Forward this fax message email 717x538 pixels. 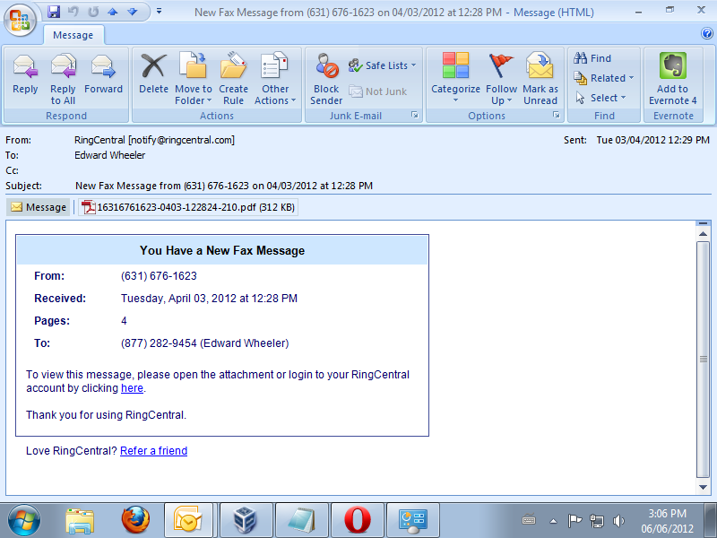click(103, 75)
